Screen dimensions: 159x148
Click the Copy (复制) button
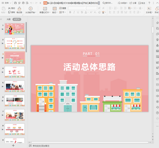click(12, 12)
